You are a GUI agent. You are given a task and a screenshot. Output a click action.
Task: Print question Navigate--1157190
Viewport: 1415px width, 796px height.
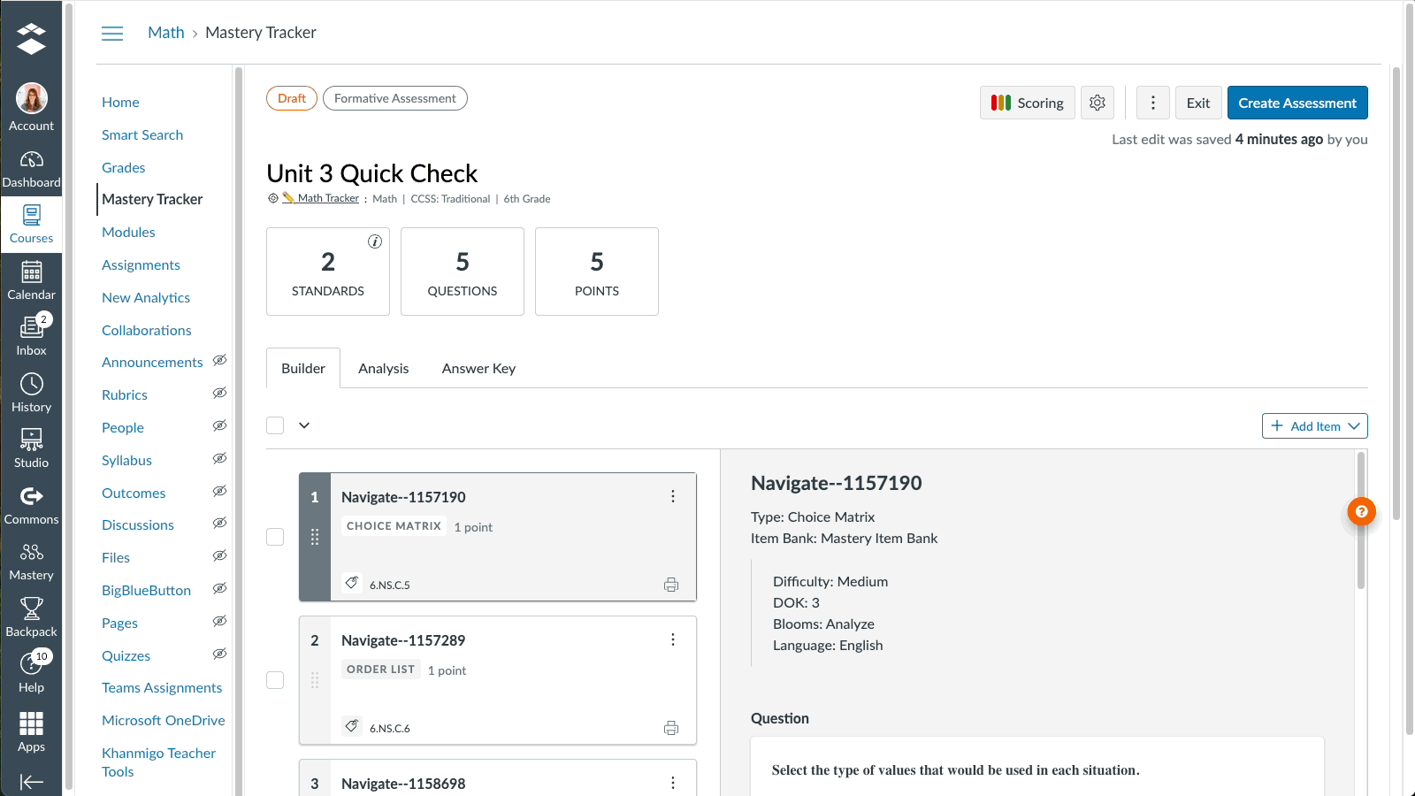coord(671,585)
